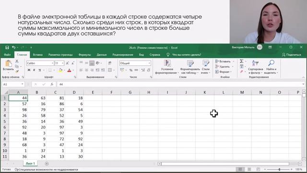Switch to the Формулы tab
Image resolution: width=307 pixels, height=173 pixels.
84,55
